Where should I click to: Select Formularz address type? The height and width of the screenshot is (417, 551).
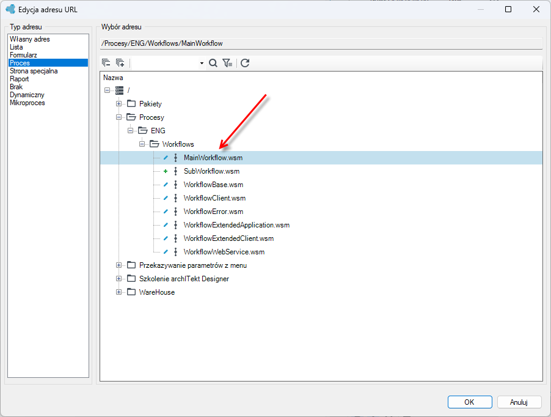click(23, 55)
